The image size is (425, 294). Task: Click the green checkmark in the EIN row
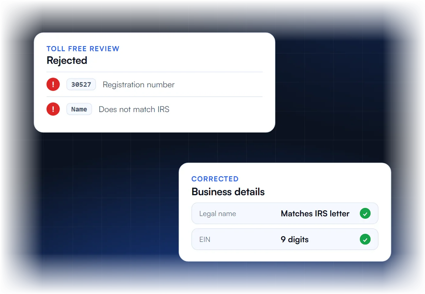(365, 239)
